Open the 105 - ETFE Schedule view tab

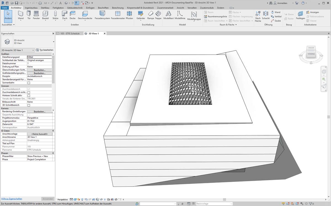point(70,34)
